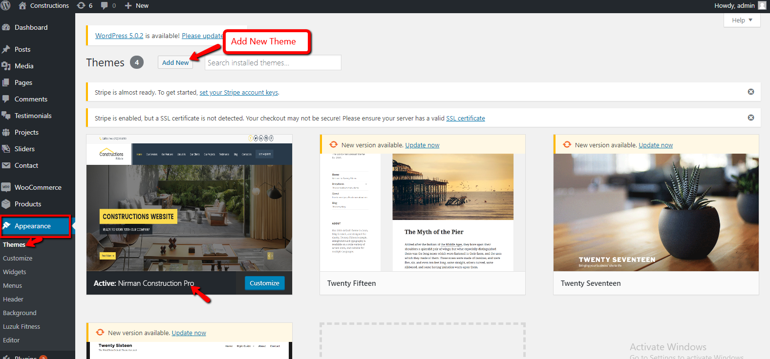Open the Howdy, admin account menu
Screen dimensions: 770x359
pos(740,5)
